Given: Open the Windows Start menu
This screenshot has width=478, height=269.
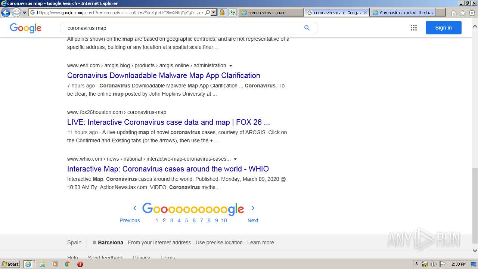Looking at the screenshot, I should (10, 264).
